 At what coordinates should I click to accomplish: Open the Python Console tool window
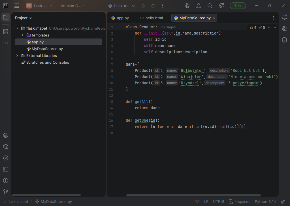point(6,135)
